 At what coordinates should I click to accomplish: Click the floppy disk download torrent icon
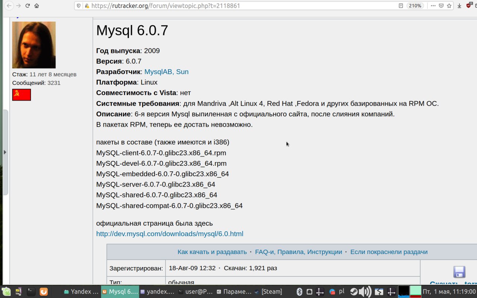coord(459,272)
